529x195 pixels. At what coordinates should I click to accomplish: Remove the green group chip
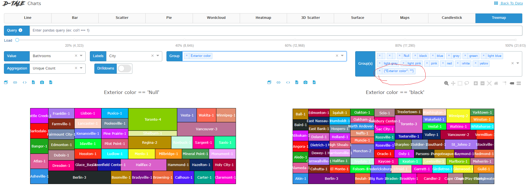[465, 56]
